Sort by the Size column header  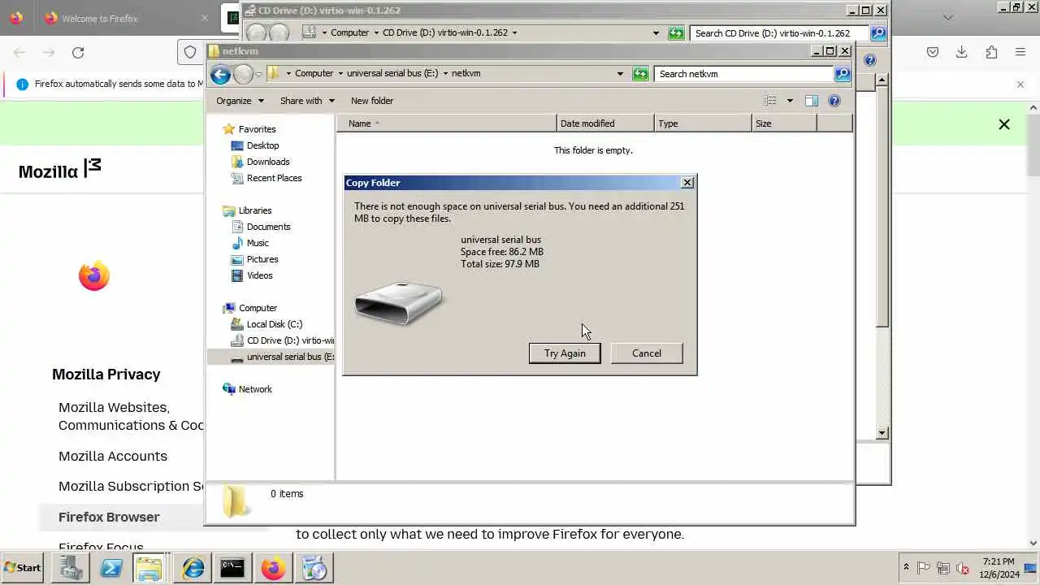(784, 123)
